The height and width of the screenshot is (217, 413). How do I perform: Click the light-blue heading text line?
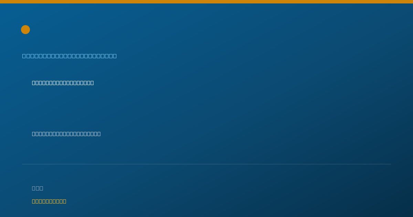tap(70, 56)
